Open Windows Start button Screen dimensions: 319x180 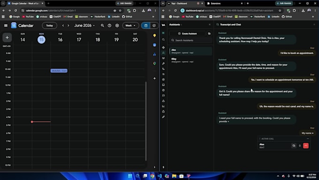130,176
